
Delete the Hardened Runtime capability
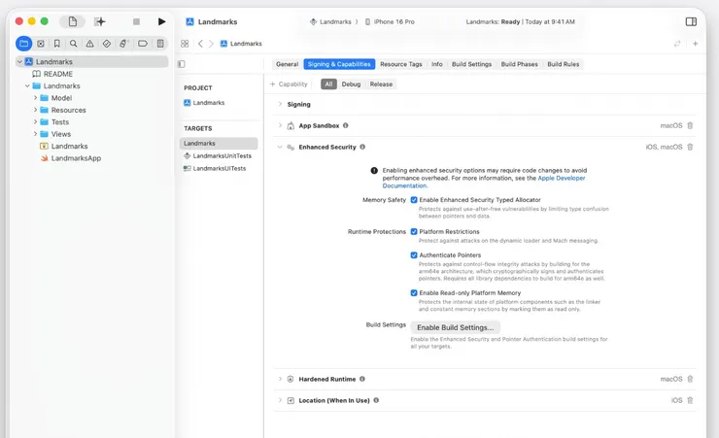[690, 379]
